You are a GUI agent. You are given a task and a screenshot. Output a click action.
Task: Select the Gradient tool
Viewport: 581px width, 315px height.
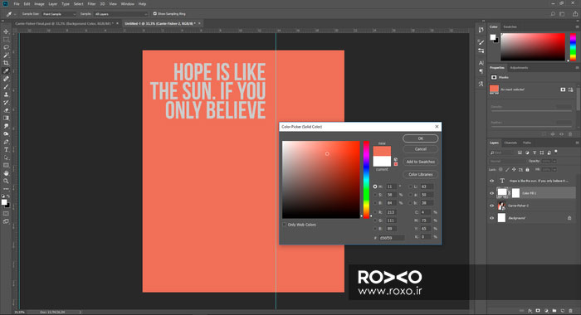6,118
